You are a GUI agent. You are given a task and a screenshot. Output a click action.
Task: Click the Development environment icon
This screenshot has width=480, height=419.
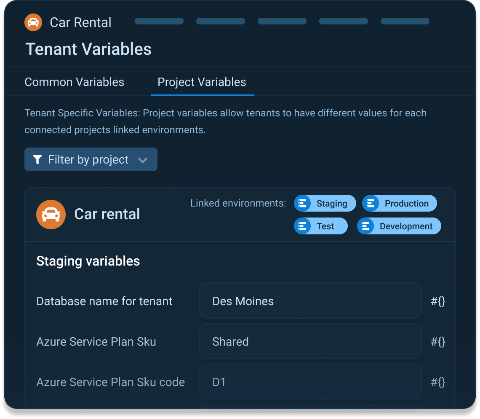point(365,226)
